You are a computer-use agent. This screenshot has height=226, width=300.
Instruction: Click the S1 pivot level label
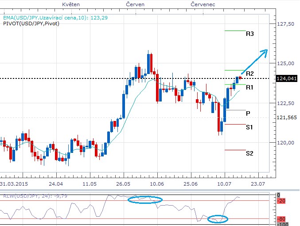click(249, 127)
